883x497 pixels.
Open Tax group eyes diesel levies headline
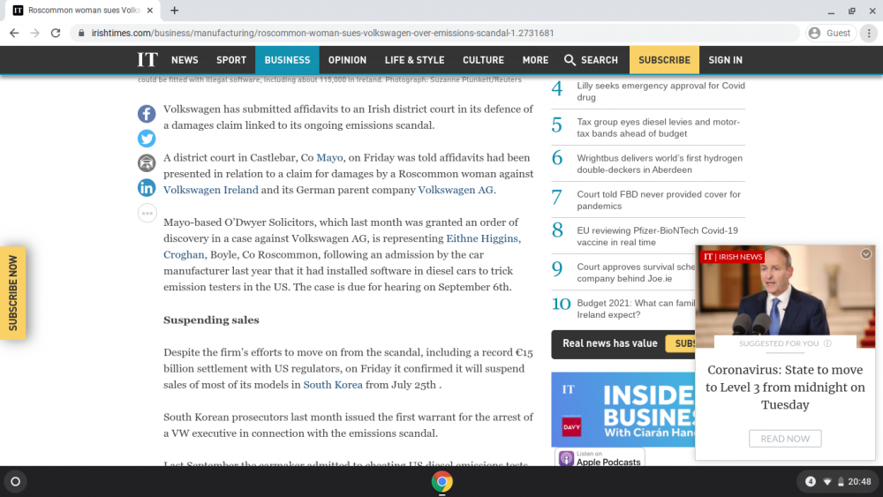[x=659, y=128]
